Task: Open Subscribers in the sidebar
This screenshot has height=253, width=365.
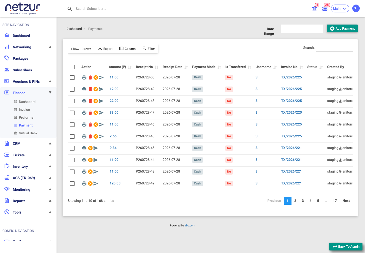Action: [x=22, y=70]
